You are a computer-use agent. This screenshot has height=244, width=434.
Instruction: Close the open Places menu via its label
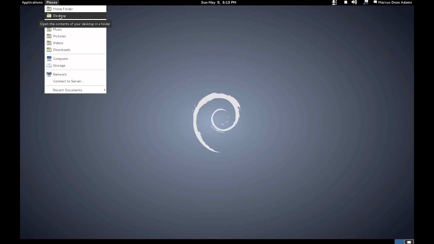pos(52,2)
